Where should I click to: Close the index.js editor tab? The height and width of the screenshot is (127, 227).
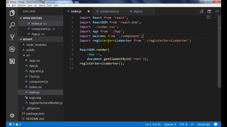(x=89, y=11)
